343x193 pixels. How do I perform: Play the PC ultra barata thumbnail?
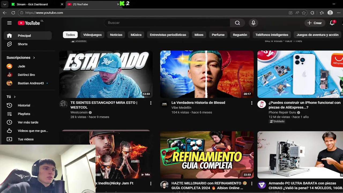(x=300, y=155)
